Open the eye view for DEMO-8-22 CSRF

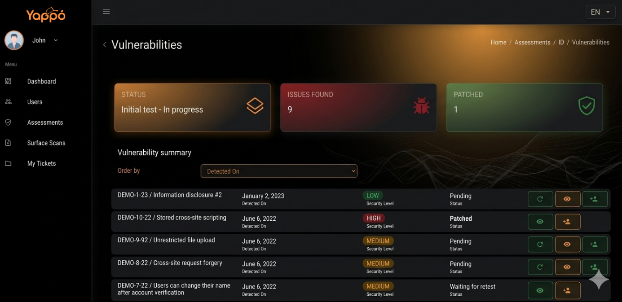pos(568,267)
